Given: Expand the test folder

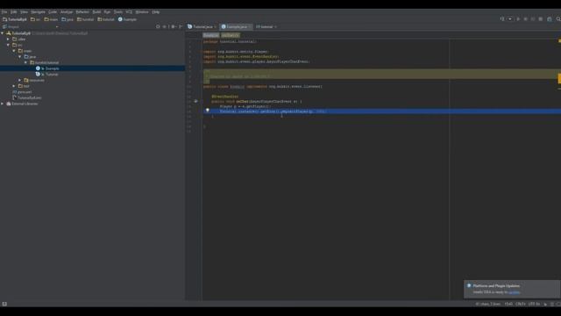Looking at the screenshot, I should tap(14, 86).
